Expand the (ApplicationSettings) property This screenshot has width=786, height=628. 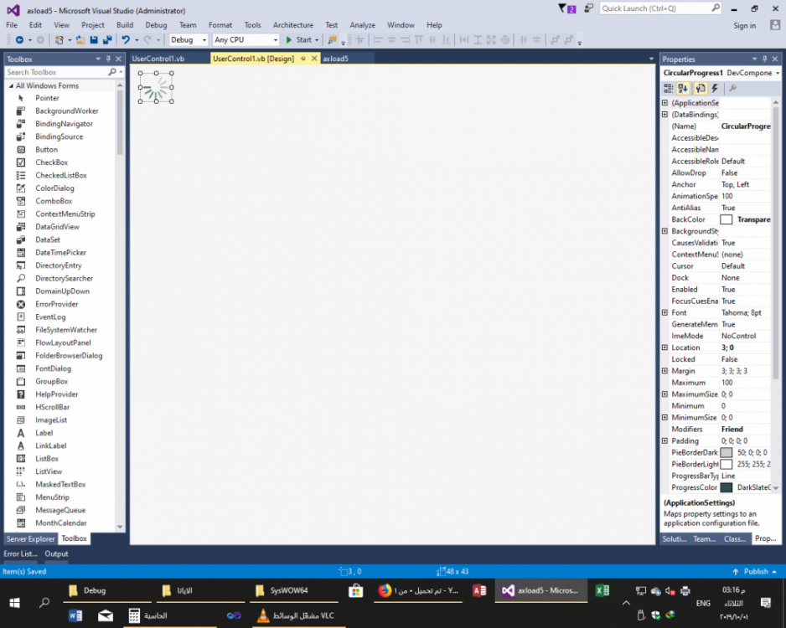pos(664,103)
